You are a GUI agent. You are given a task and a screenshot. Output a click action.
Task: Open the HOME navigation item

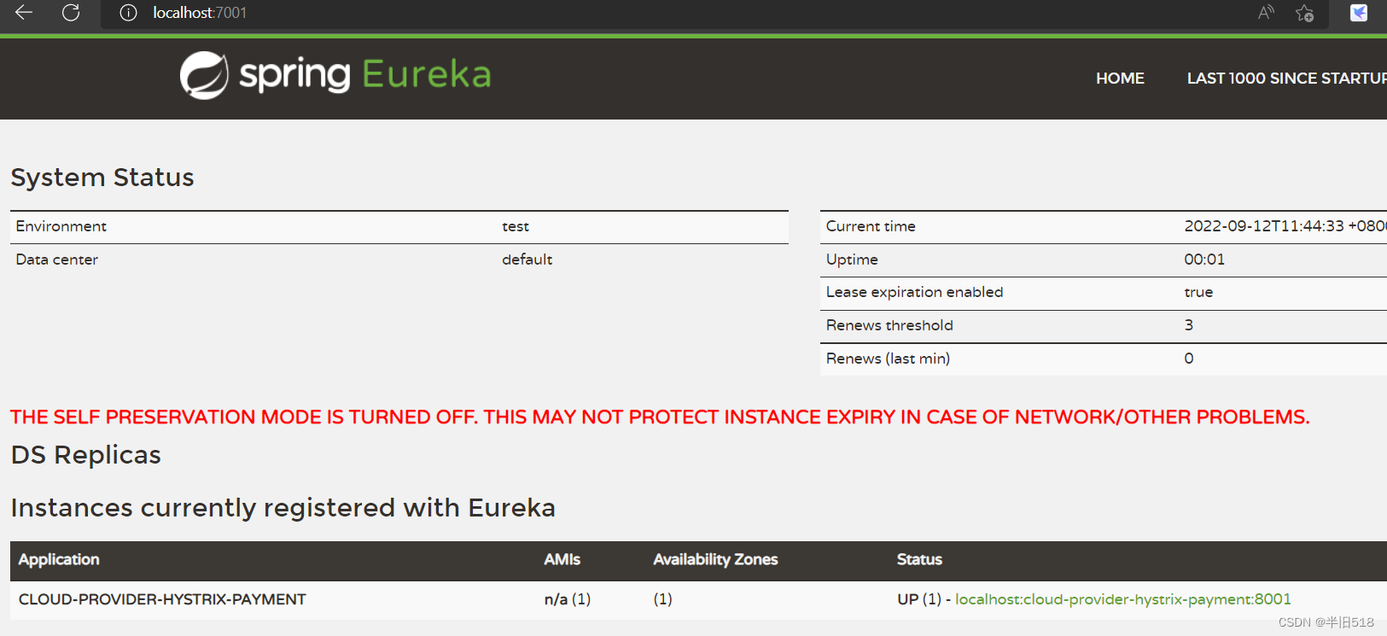coord(1120,79)
